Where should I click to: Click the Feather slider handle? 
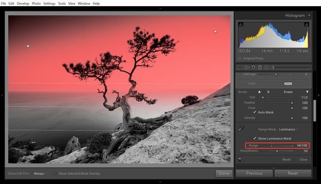coord(292,103)
